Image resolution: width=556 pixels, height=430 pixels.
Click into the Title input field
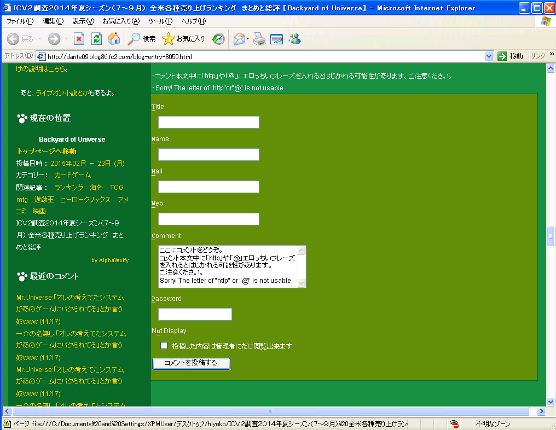tap(208, 122)
